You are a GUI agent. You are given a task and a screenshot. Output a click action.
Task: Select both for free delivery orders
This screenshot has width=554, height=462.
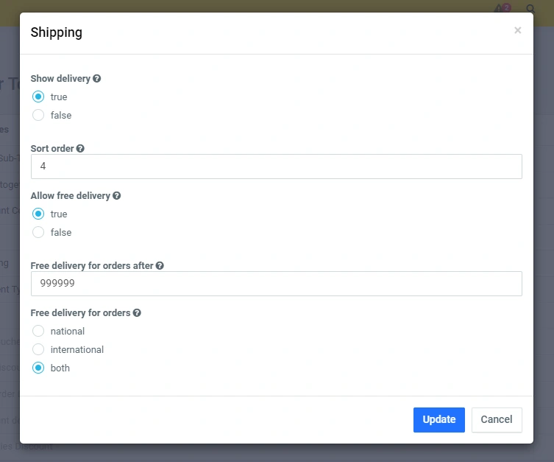(38, 368)
